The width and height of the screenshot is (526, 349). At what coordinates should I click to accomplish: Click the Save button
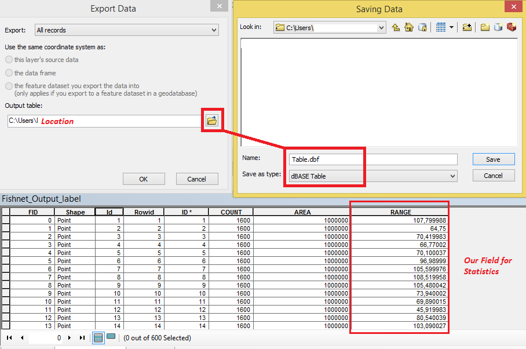(494, 159)
